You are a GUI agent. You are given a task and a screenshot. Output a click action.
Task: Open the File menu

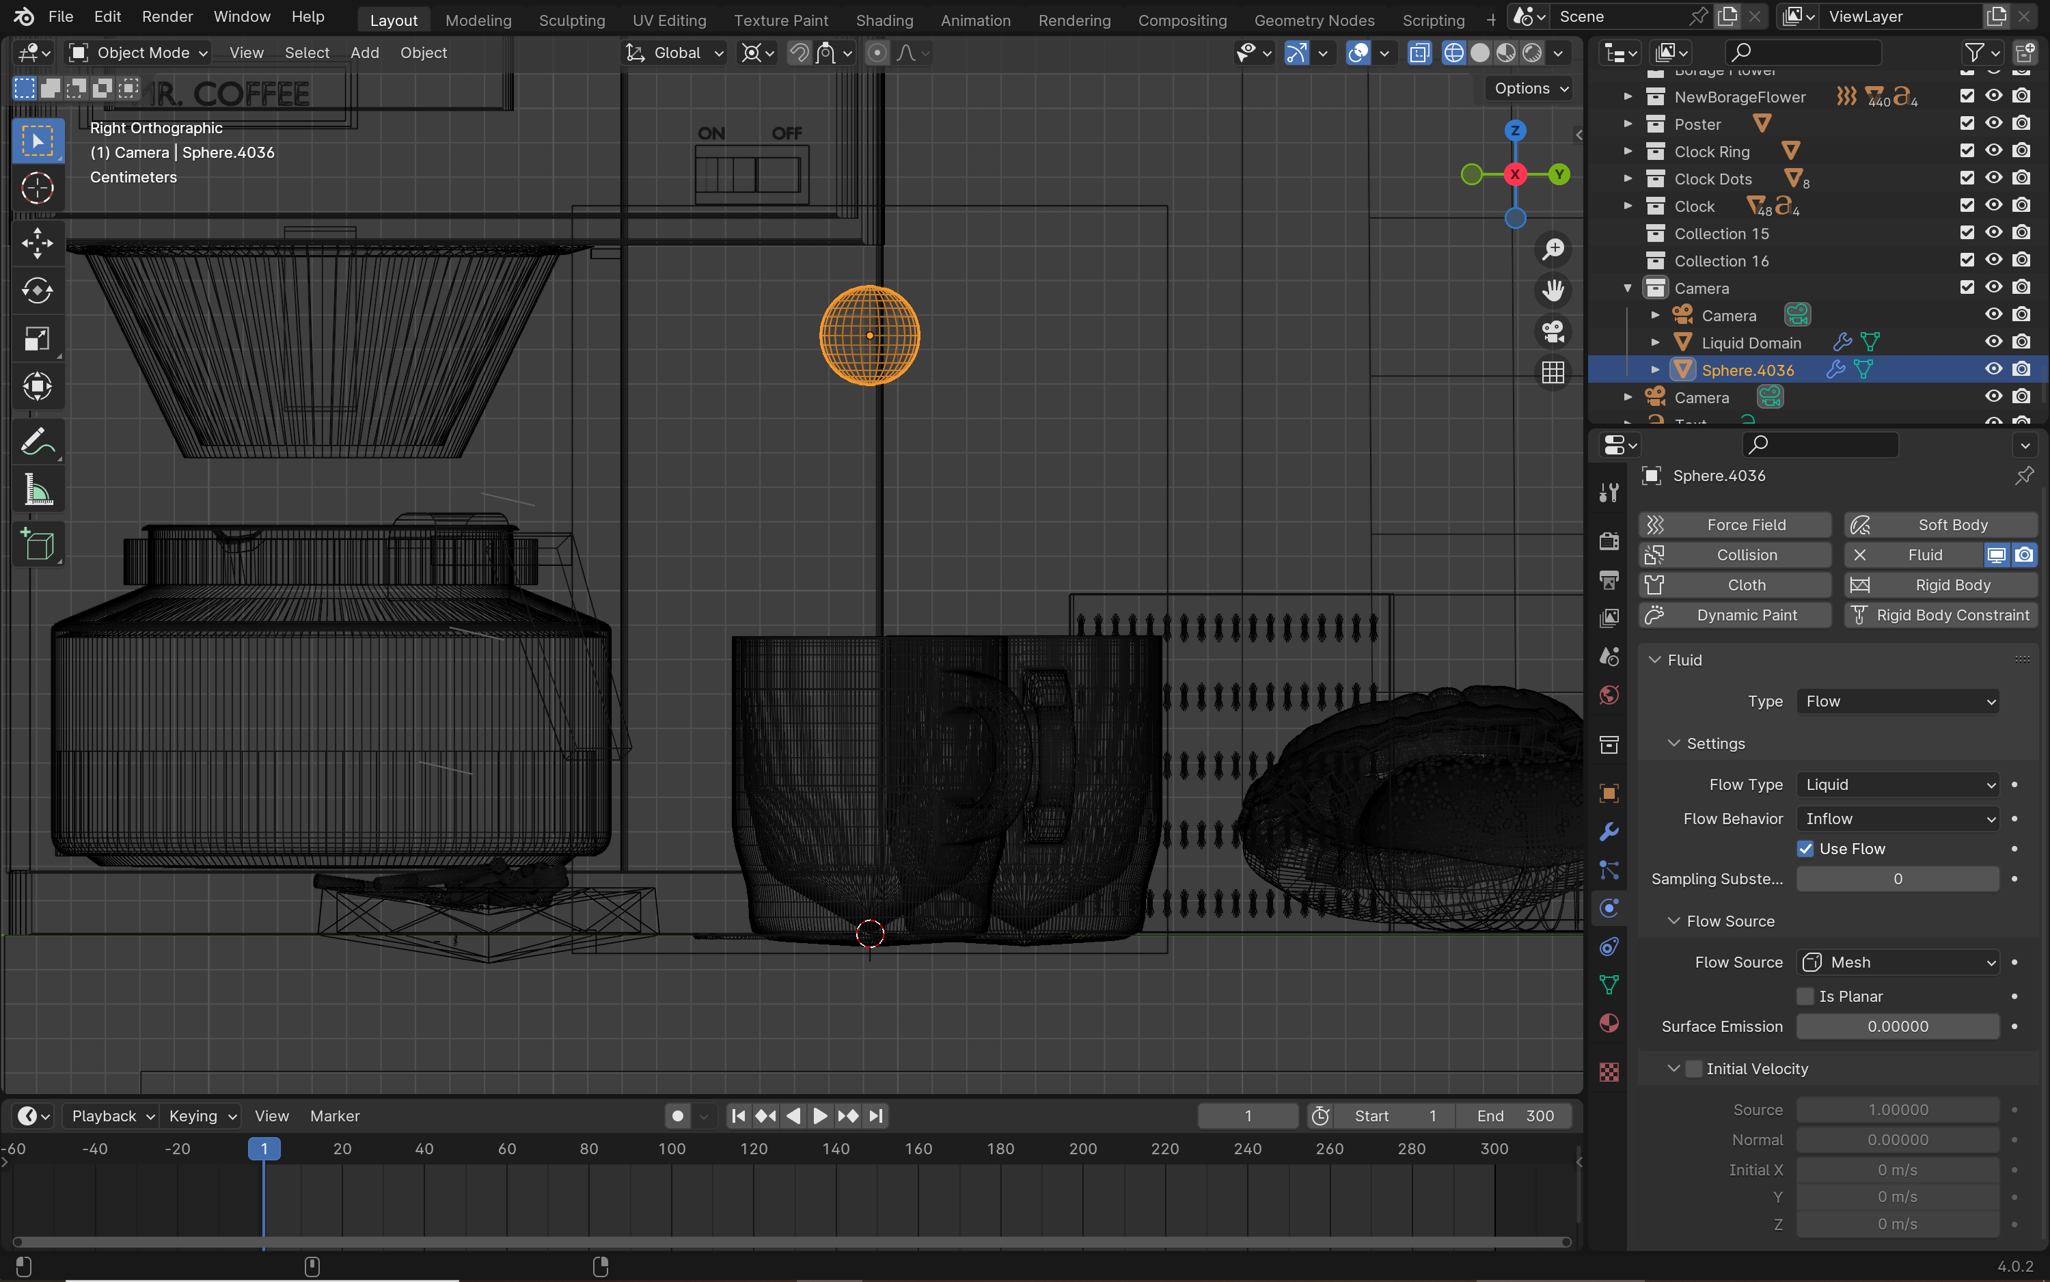[x=60, y=16]
